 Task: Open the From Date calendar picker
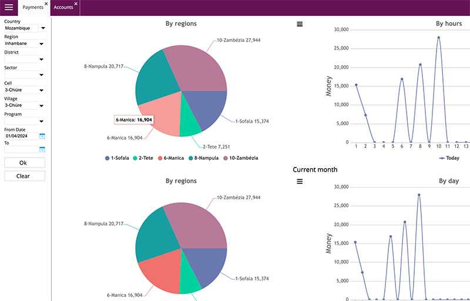click(42, 136)
